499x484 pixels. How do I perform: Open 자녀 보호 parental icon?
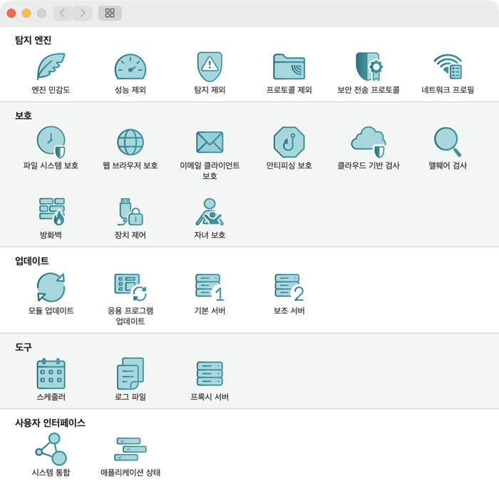[x=210, y=211]
